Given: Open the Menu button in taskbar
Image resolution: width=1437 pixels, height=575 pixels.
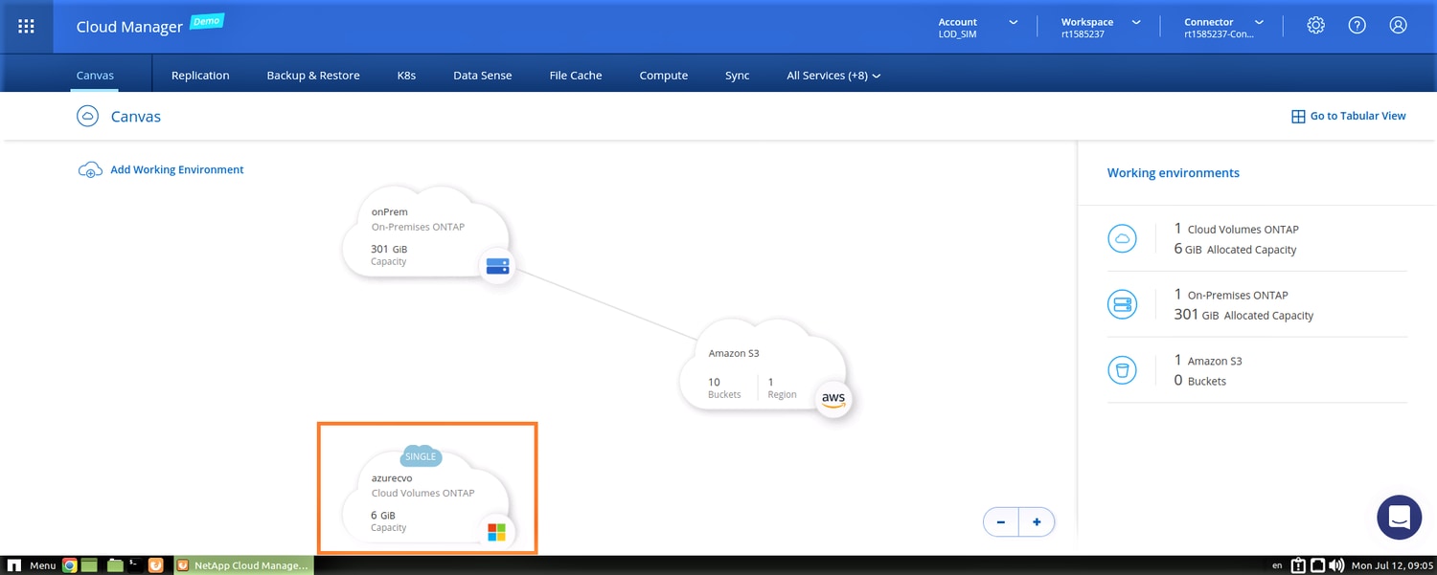Looking at the screenshot, I should pos(33,565).
